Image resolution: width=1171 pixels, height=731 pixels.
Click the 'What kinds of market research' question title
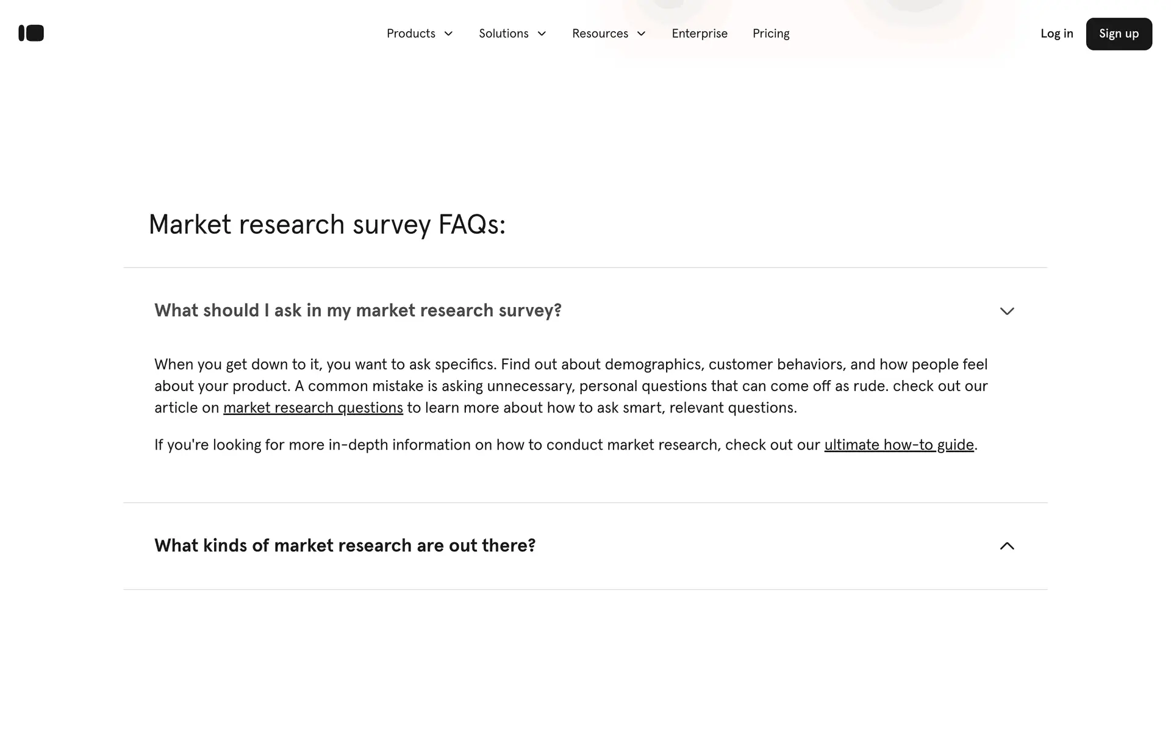pyautogui.click(x=345, y=546)
